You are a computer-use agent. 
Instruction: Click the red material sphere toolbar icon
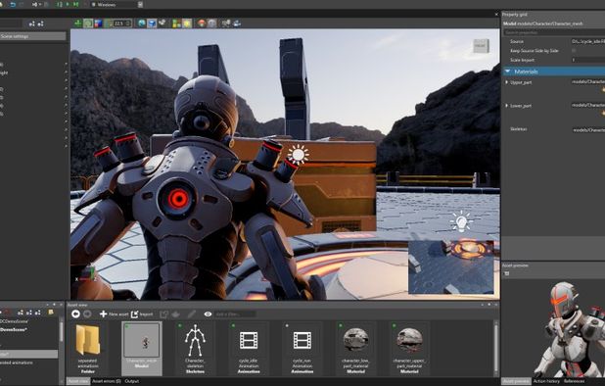202,24
